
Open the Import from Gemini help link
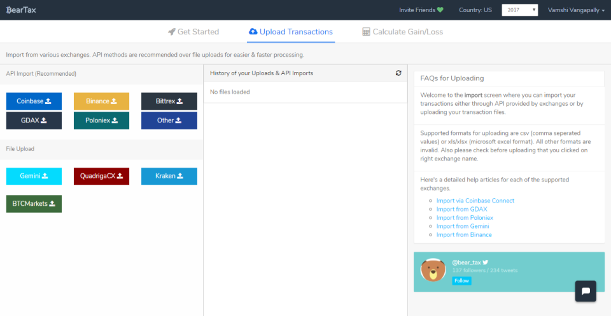(463, 226)
